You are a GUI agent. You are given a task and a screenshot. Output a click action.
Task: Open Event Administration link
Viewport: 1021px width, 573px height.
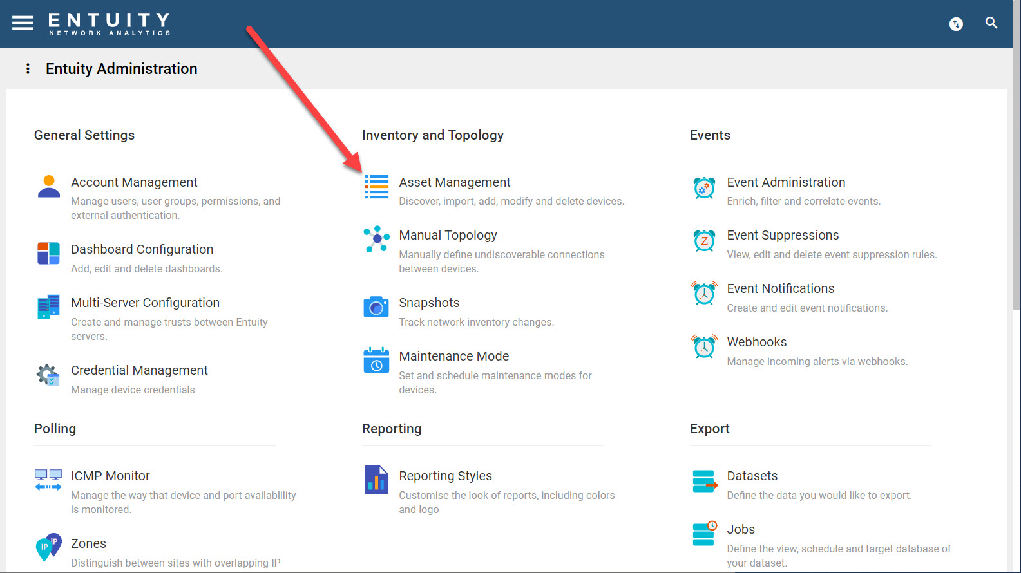[x=786, y=182]
